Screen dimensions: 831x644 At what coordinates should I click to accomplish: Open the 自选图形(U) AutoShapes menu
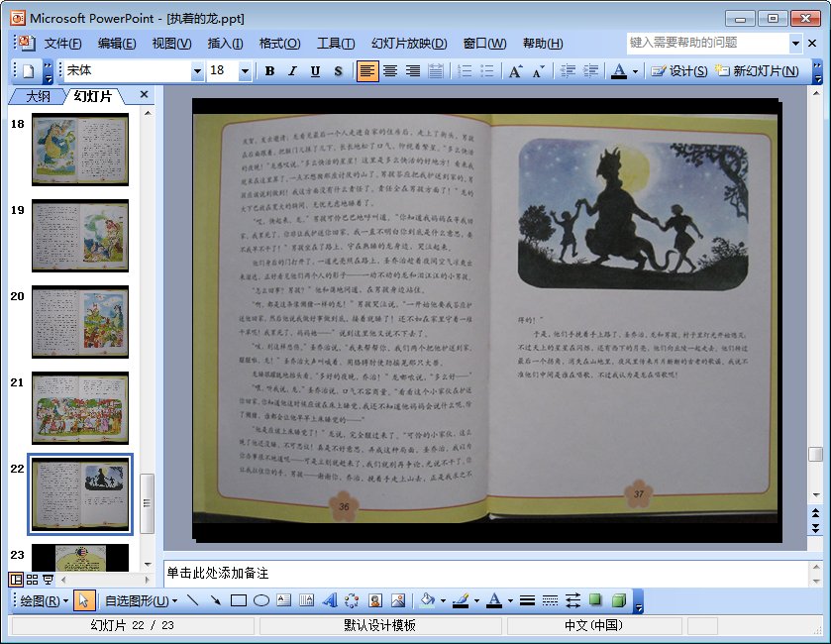(x=141, y=600)
